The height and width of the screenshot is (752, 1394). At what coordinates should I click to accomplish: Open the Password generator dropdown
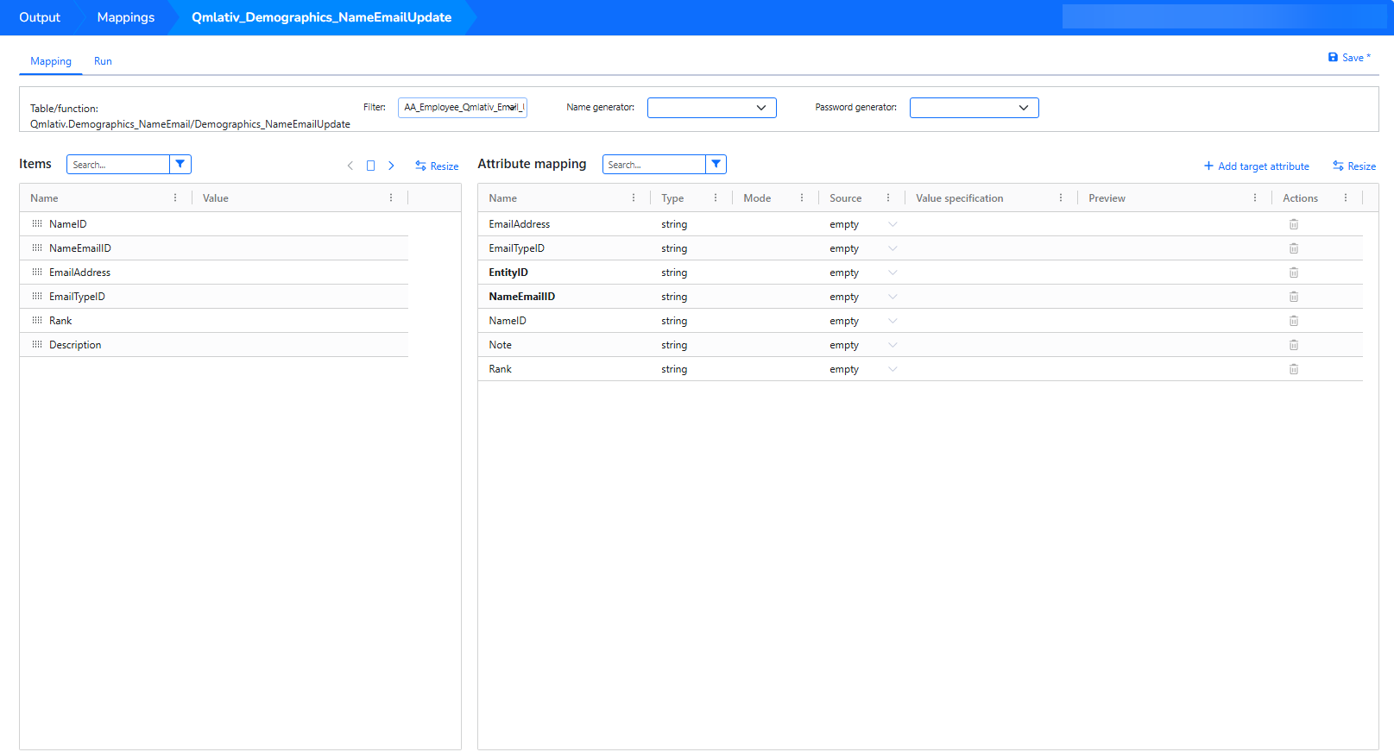pyautogui.click(x=975, y=108)
